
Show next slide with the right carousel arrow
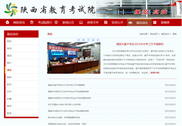click(x=97, y=57)
